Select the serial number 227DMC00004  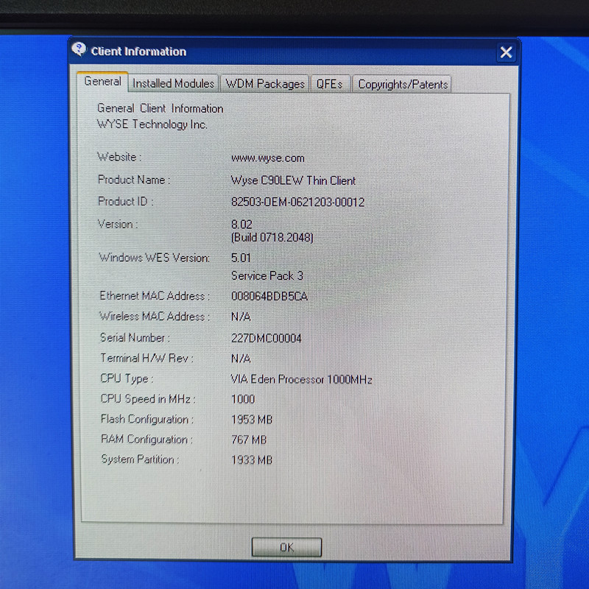(x=267, y=338)
